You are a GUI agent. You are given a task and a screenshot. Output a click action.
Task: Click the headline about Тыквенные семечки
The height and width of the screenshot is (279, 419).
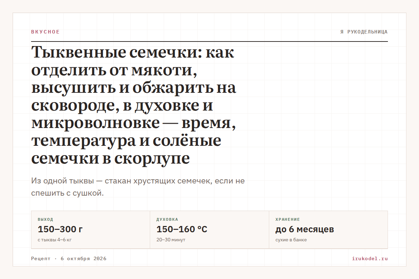click(x=134, y=105)
